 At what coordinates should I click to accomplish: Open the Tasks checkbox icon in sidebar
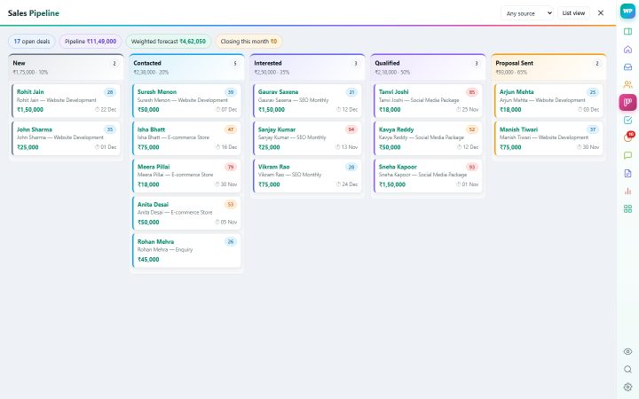pos(627,120)
